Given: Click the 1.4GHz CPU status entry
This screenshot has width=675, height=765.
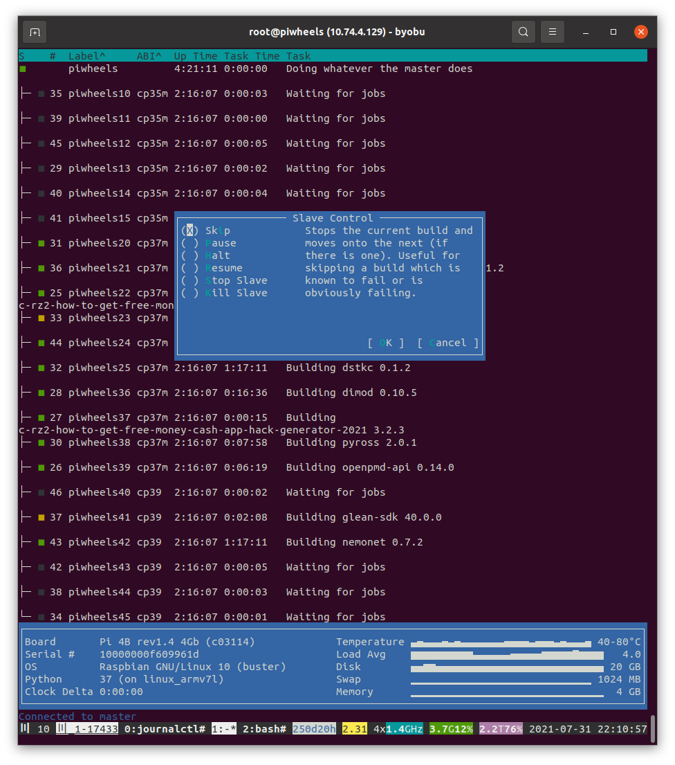Looking at the screenshot, I should (x=405, y=729).
